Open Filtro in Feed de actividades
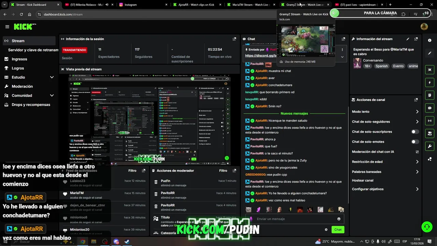This screenshot has width=437, height=246. point(132,170)
